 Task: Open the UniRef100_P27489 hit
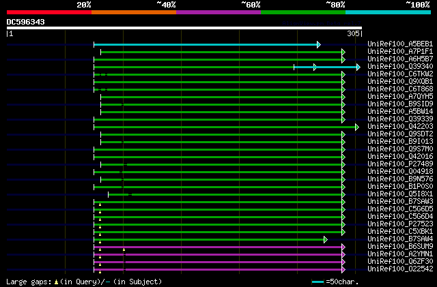(400, 164)
